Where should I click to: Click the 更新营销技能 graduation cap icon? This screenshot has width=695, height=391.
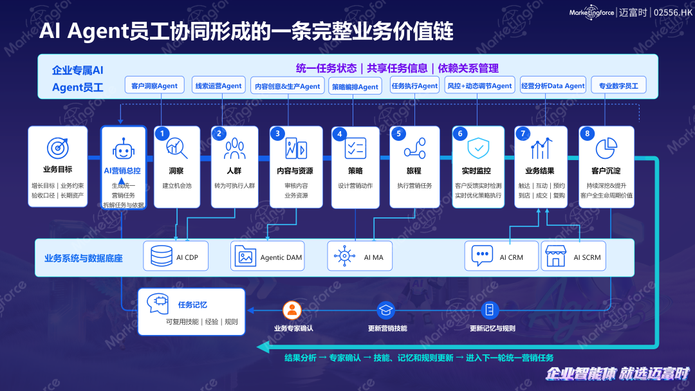coord(385,310)
